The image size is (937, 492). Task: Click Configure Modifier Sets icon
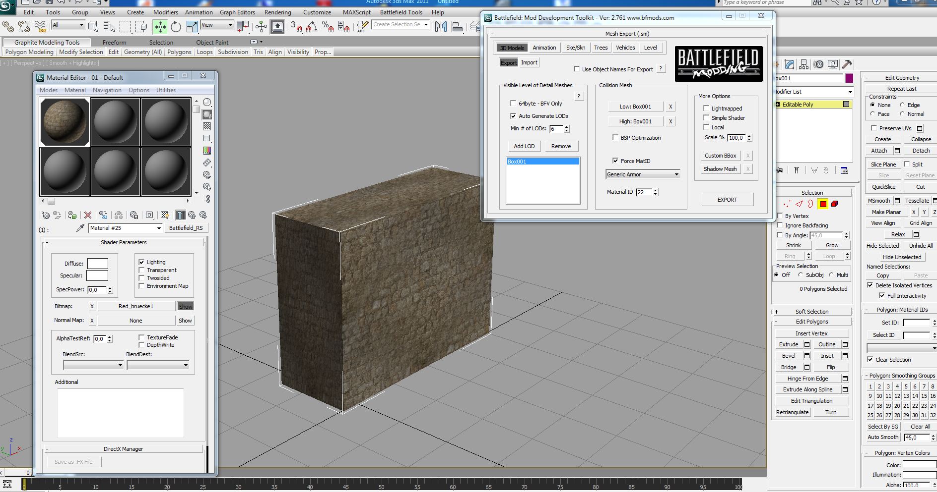[844, 170]
